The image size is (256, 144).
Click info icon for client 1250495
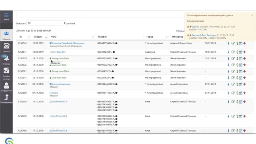[x=228, y=131]
